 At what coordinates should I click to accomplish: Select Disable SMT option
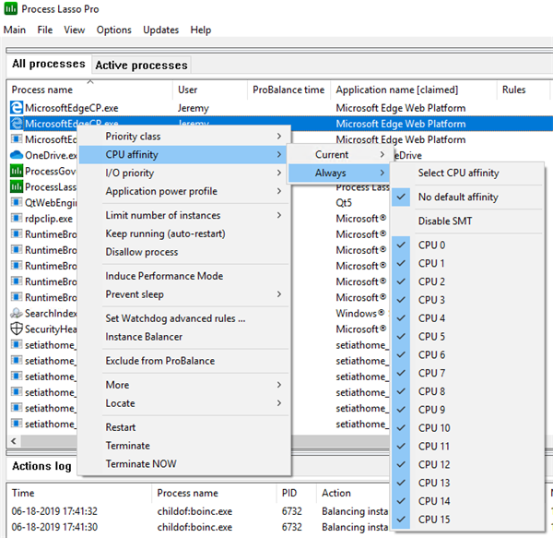click(x=447, y=221)
